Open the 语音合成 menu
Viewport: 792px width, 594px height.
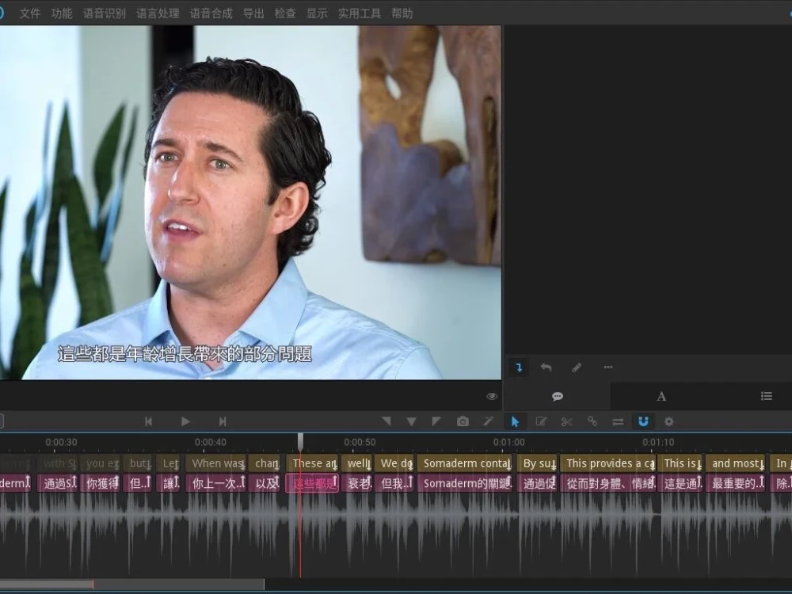point(211,13)
